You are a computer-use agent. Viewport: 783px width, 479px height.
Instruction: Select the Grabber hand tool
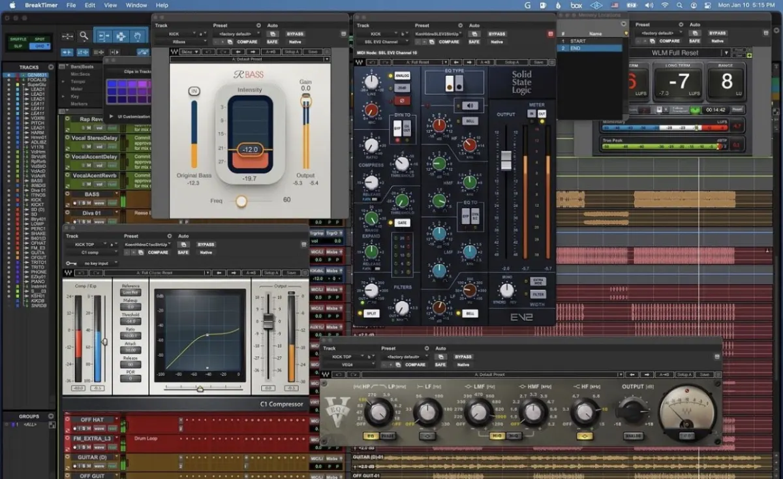[138, 37]
